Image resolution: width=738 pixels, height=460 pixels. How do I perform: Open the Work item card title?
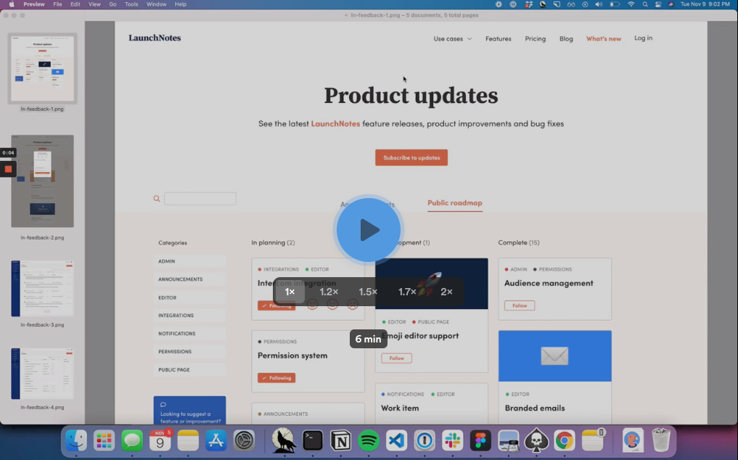[x=400, y=408]
